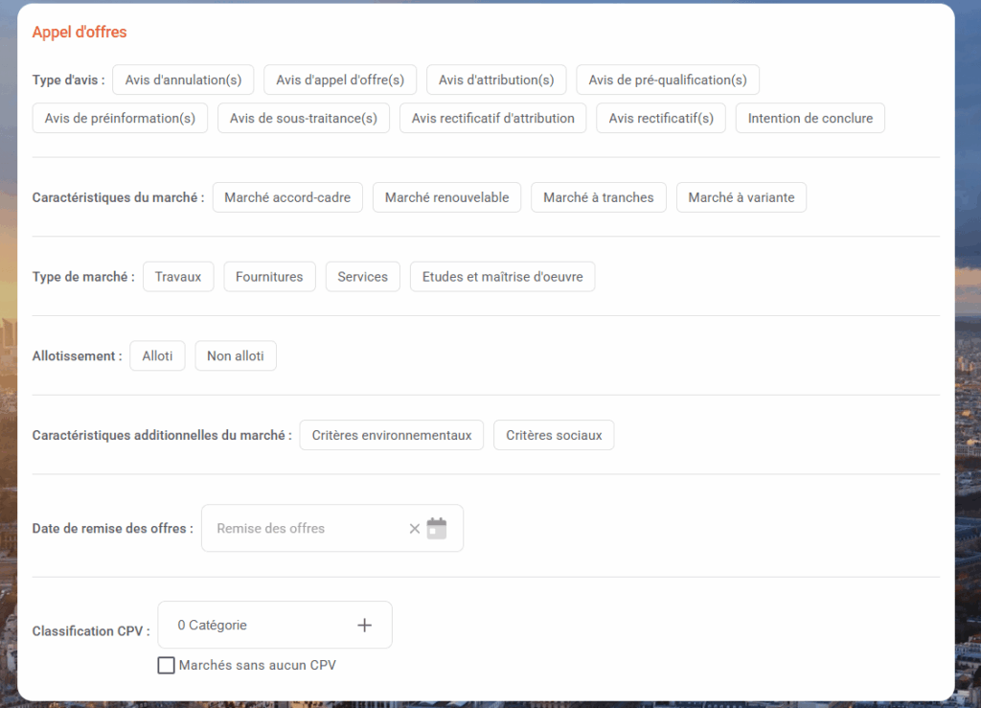This screenshot has height=708, width=981.
Task: Pick Avis de sous-traitance(s) filter
Action: click(304, 118)
